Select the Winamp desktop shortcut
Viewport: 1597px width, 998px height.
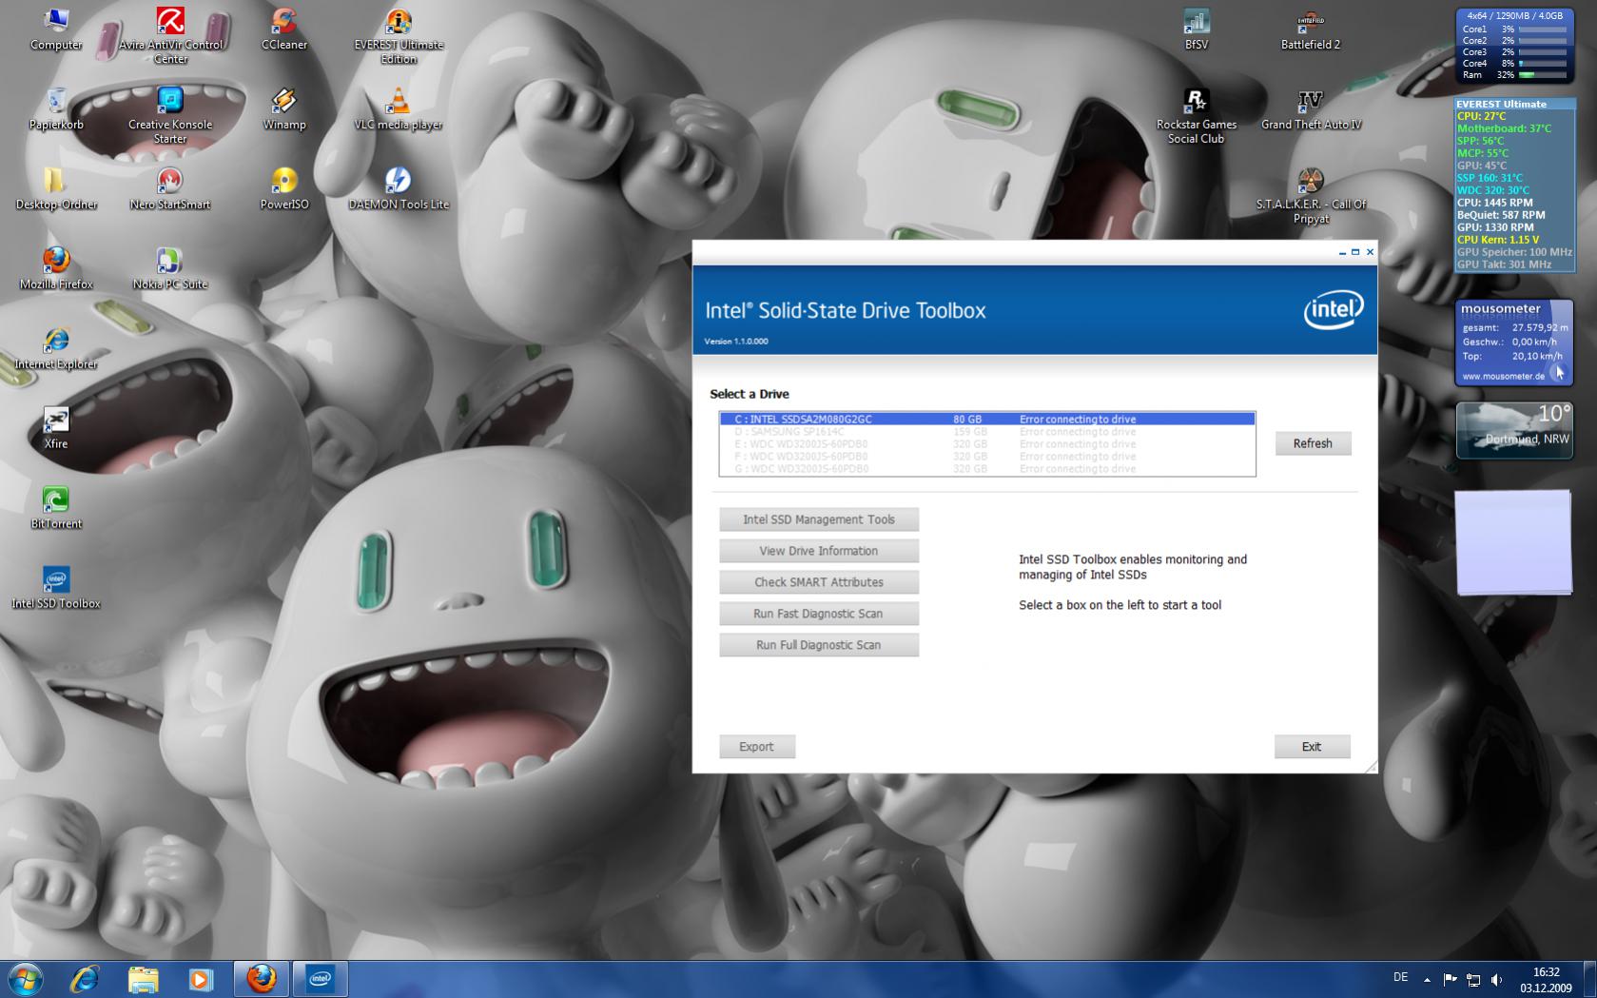(x=284, y=108)
